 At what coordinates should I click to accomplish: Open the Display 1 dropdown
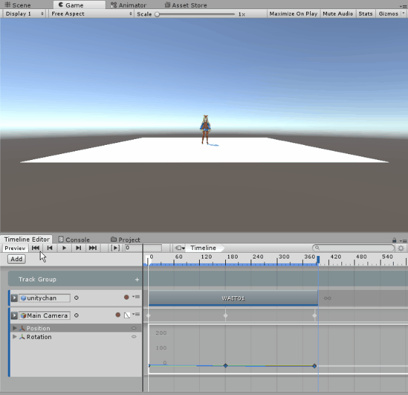click(x=24, y=14)
